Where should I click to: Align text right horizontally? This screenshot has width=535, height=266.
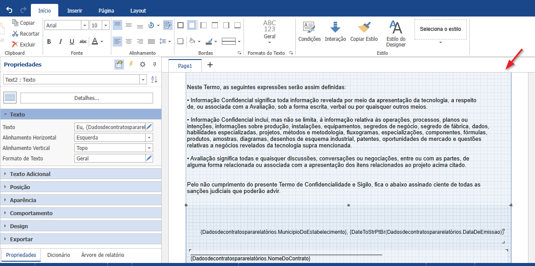pos(140,41)
